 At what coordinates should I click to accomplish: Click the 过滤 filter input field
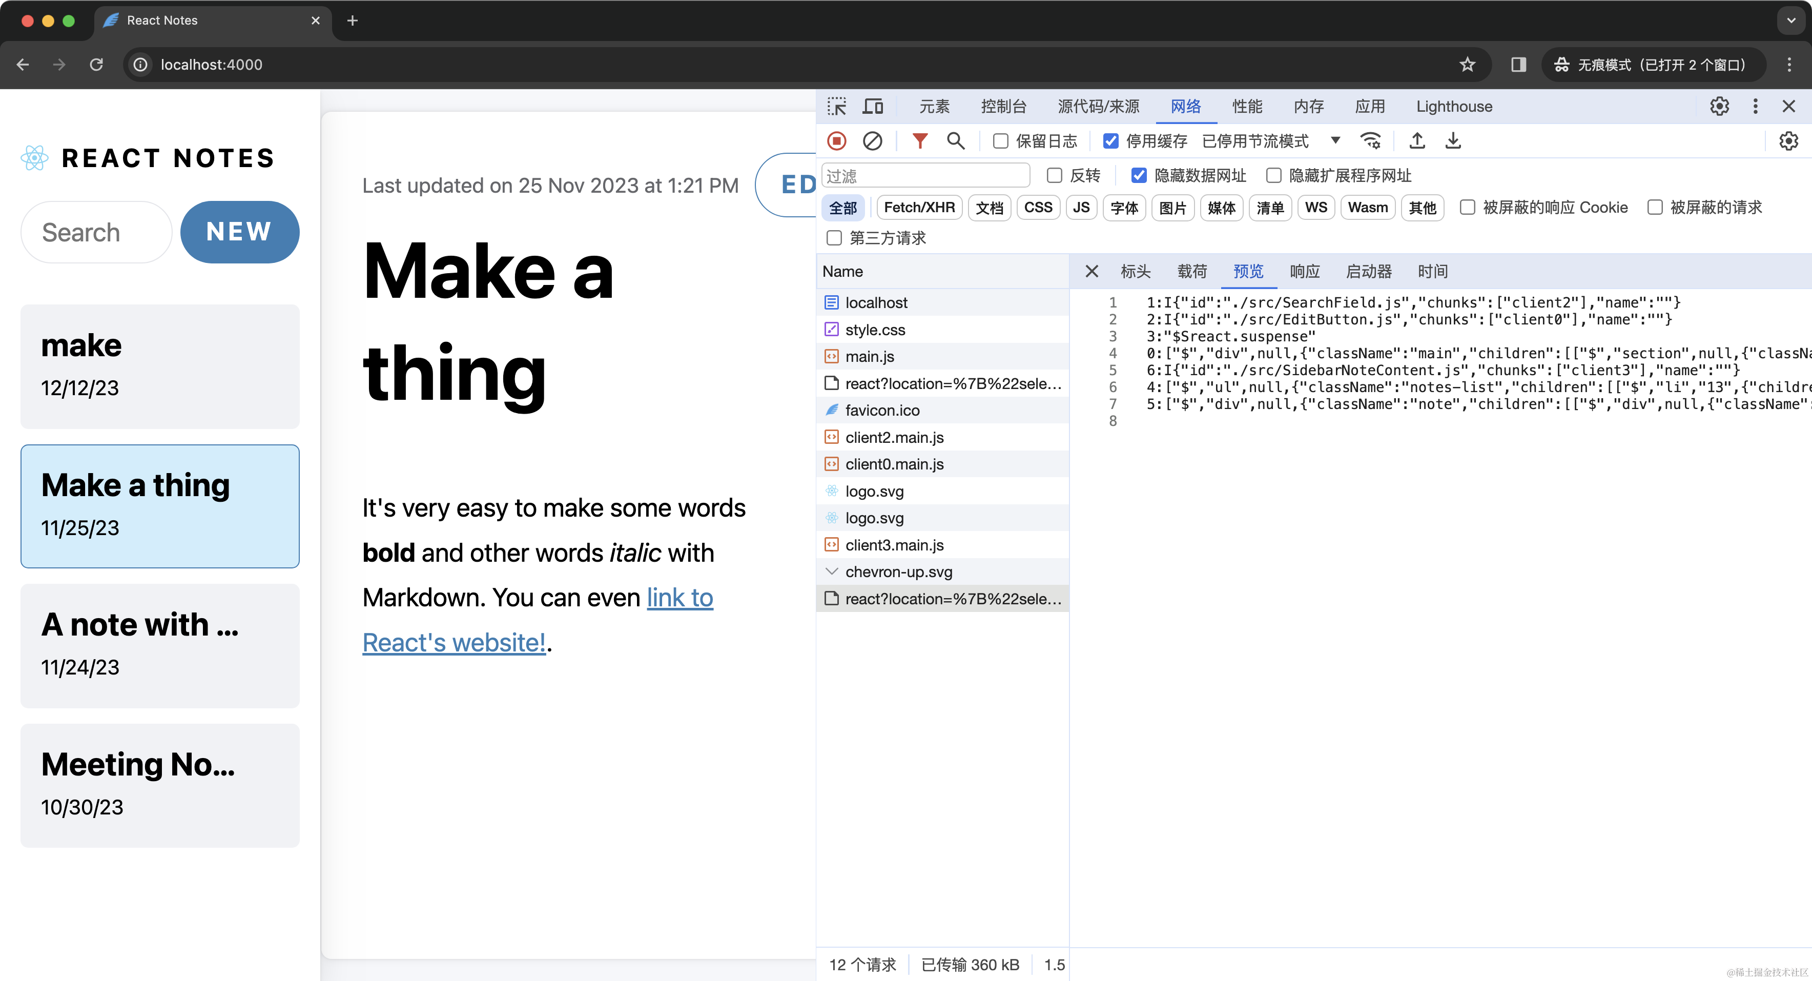point(925,175)
